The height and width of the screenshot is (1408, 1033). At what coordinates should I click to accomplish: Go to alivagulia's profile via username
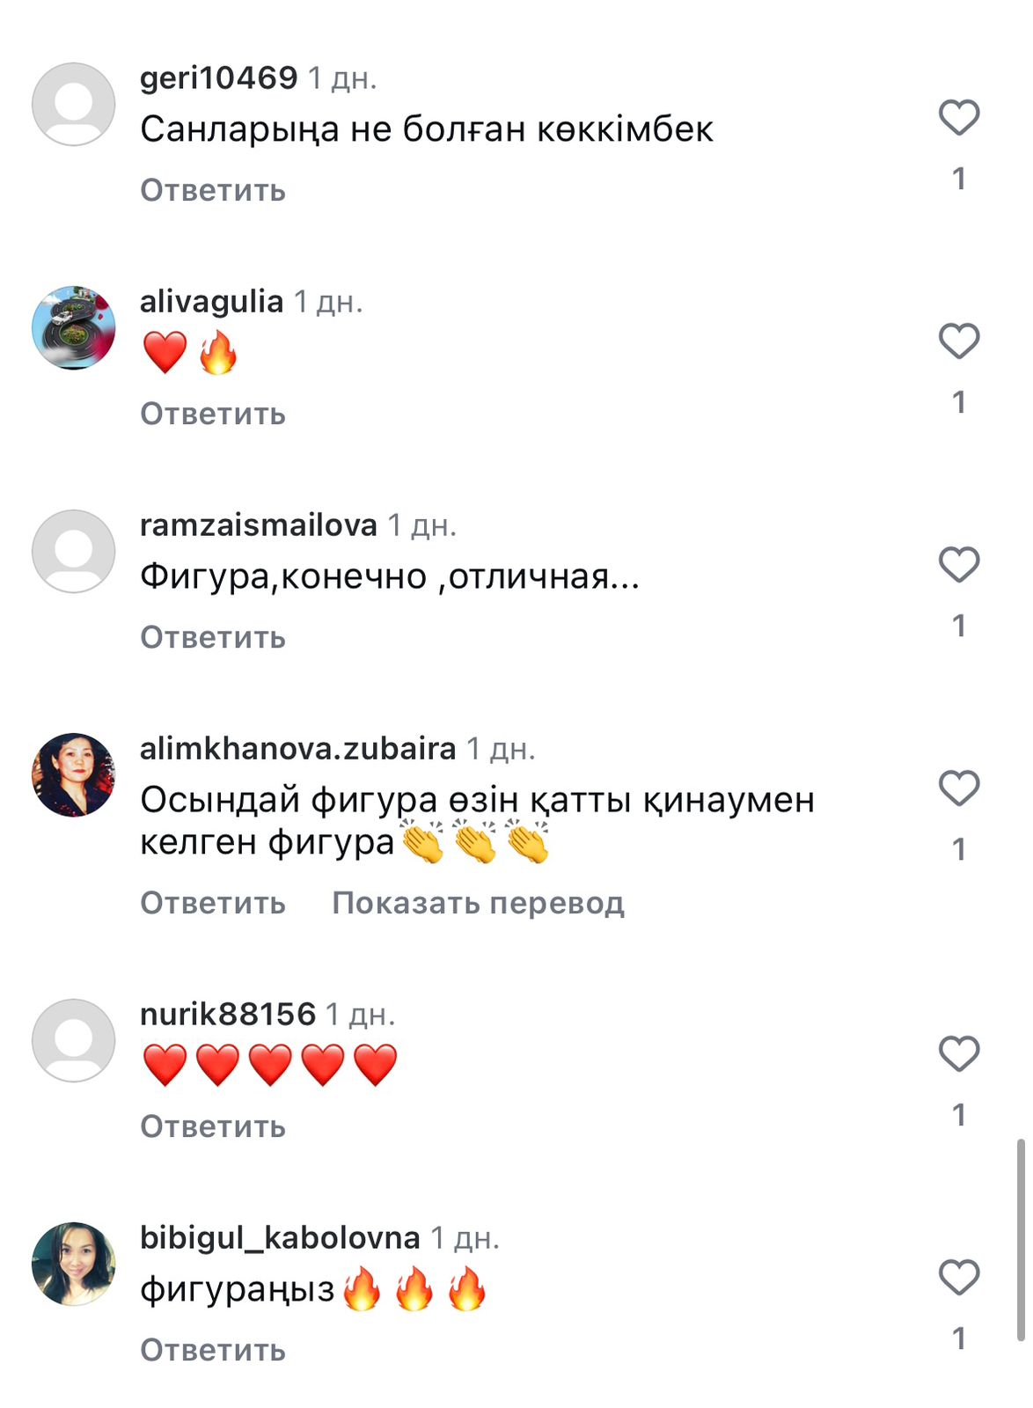(x=211, y=301)
